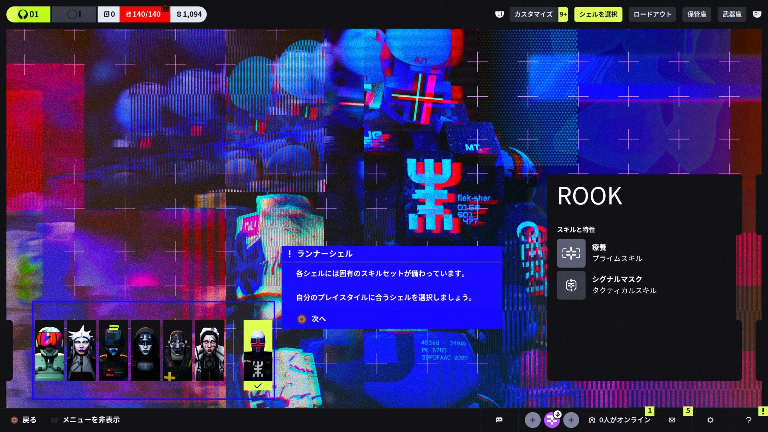Switch to the カスタマイズ tab
This screenshot has width=768, height=432.
533,14
